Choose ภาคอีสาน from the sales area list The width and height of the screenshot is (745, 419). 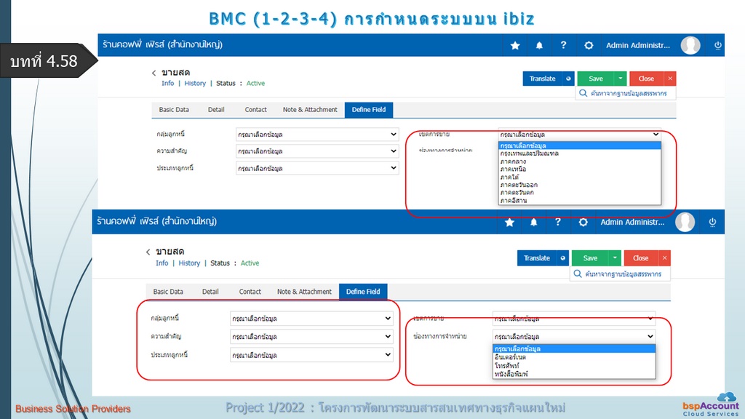[x=580, y=201]
